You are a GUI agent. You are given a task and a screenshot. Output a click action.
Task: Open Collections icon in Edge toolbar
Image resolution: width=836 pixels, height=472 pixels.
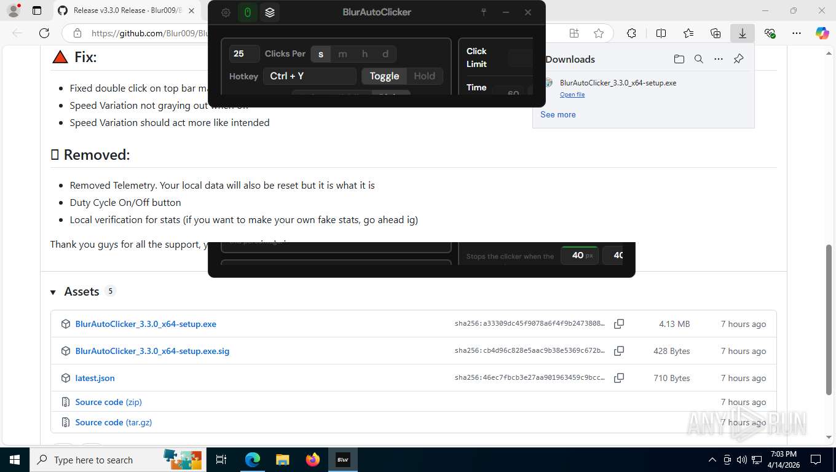click(x=716, y=33)
